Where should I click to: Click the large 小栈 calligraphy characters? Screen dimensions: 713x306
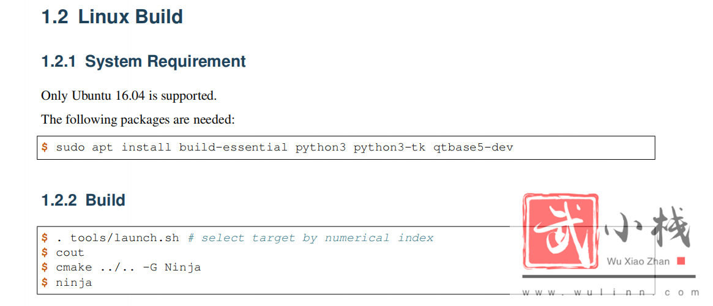click(x=649, y=229)
